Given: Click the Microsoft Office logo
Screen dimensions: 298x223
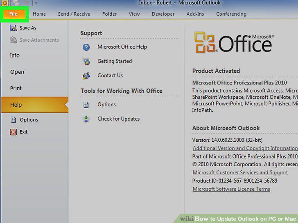Looking at the screenshot, I should (234, 42).
